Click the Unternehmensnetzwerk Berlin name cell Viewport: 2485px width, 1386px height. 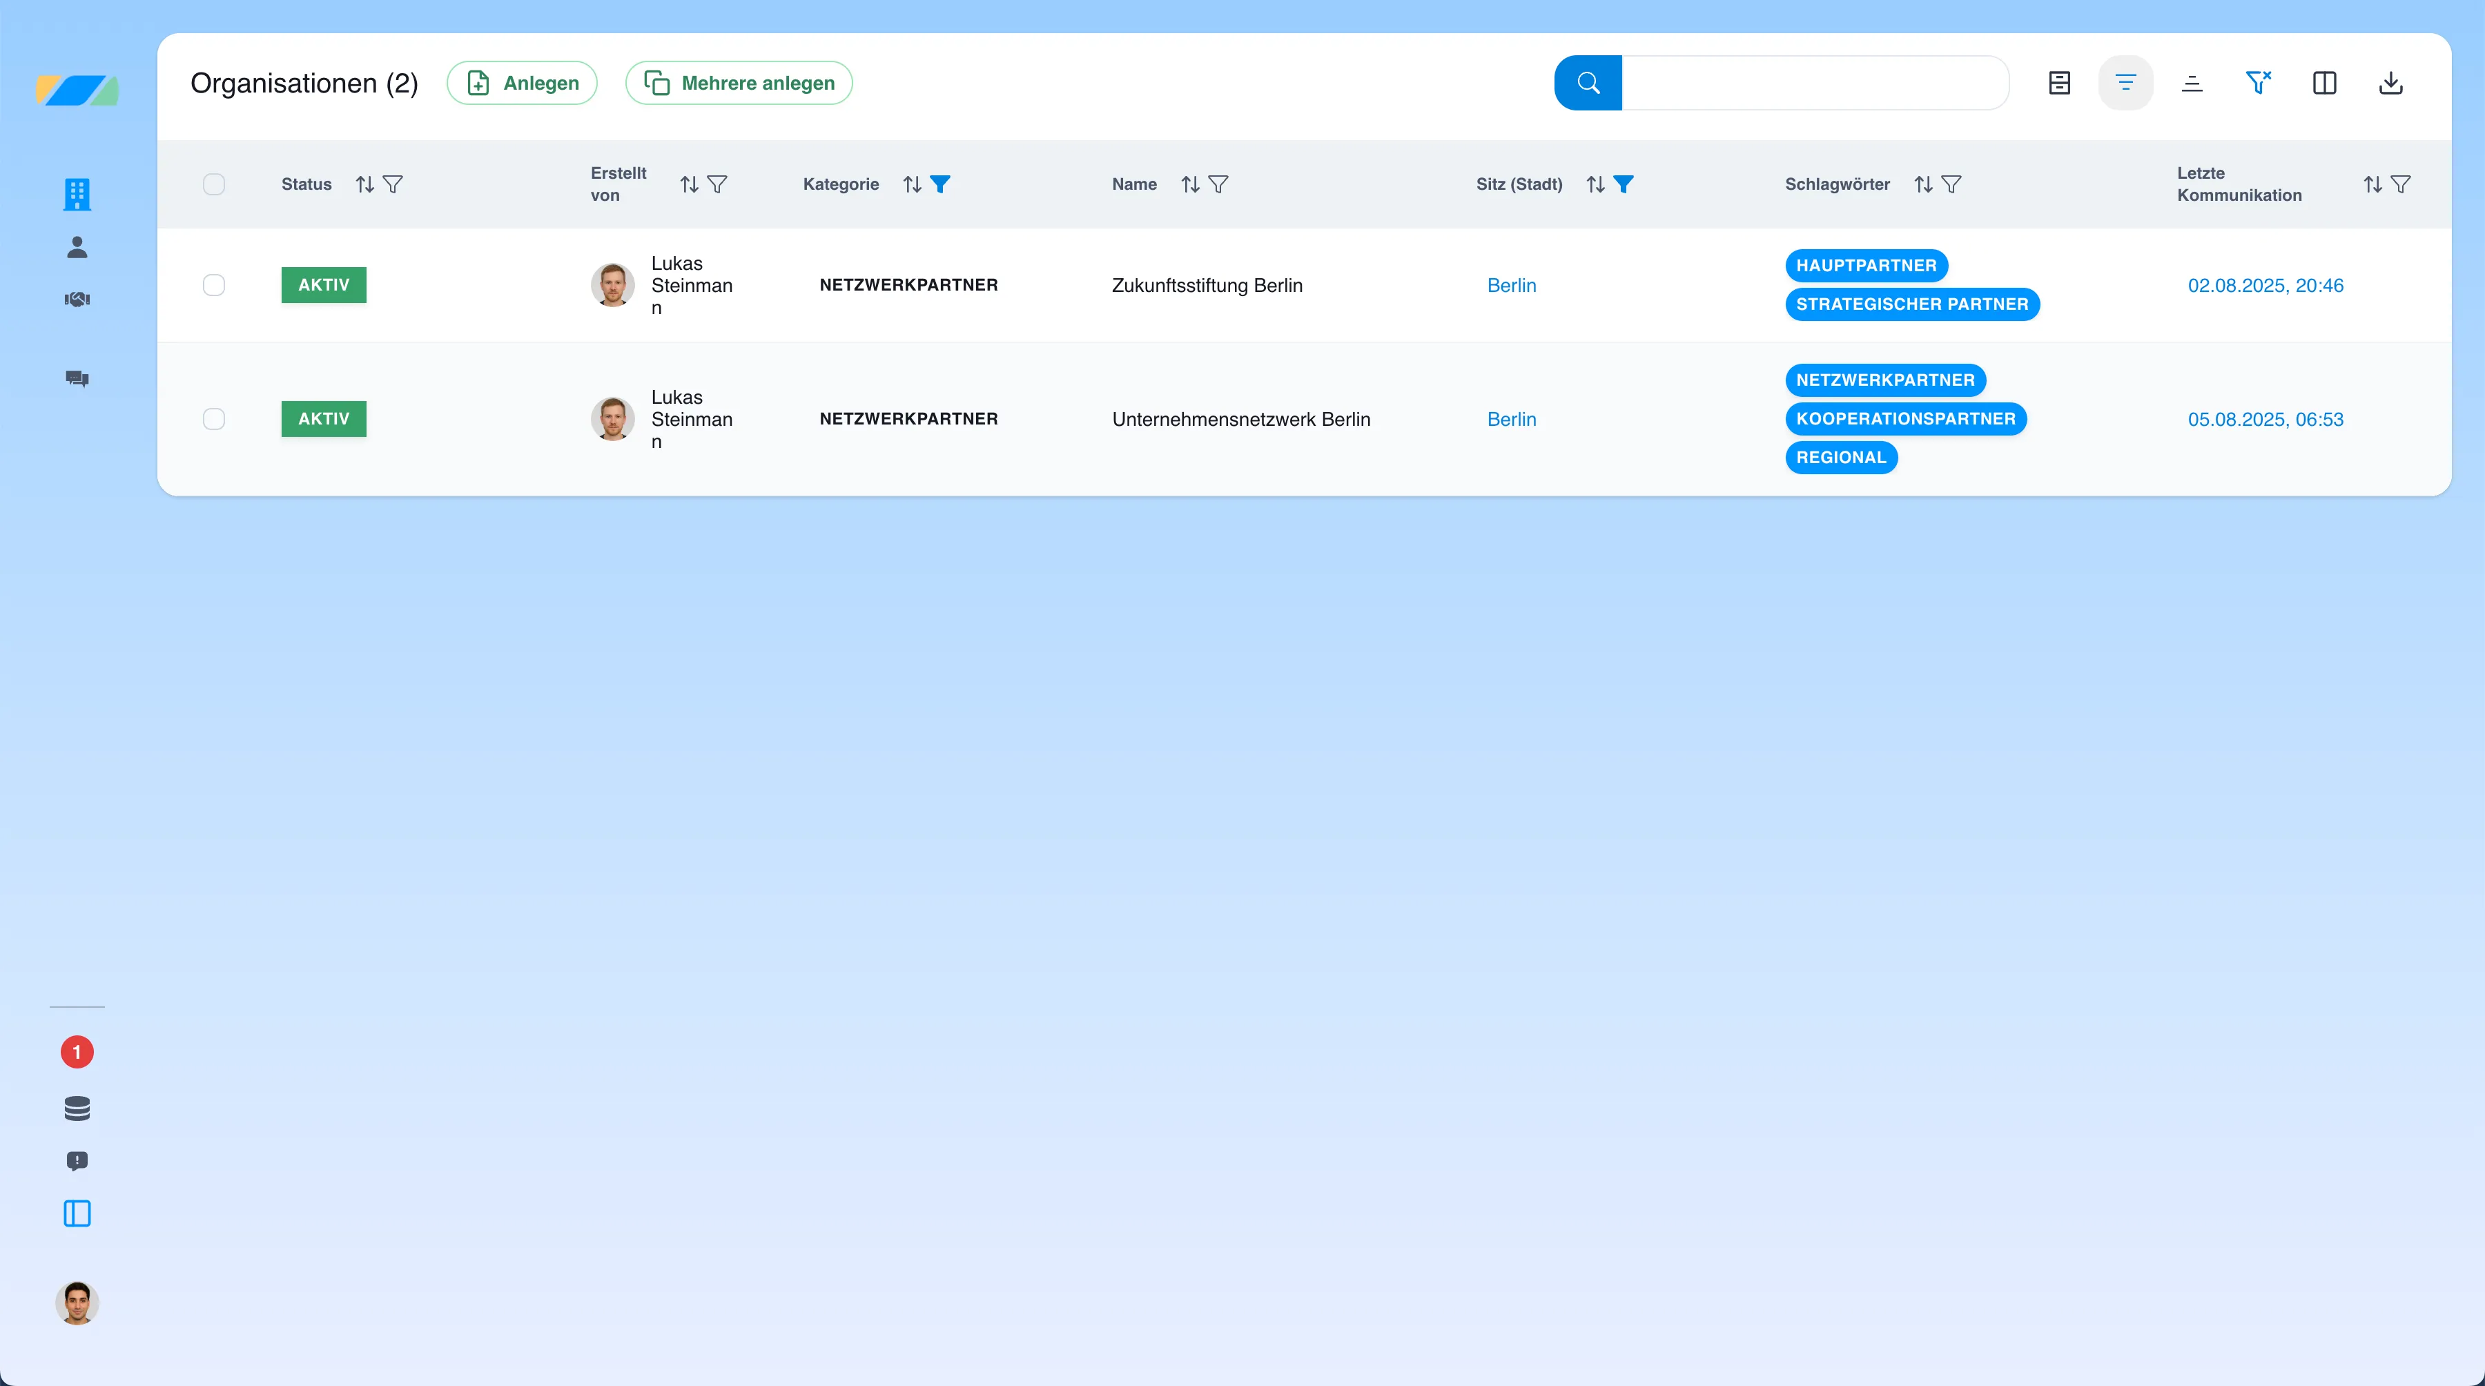(1240, 420)
